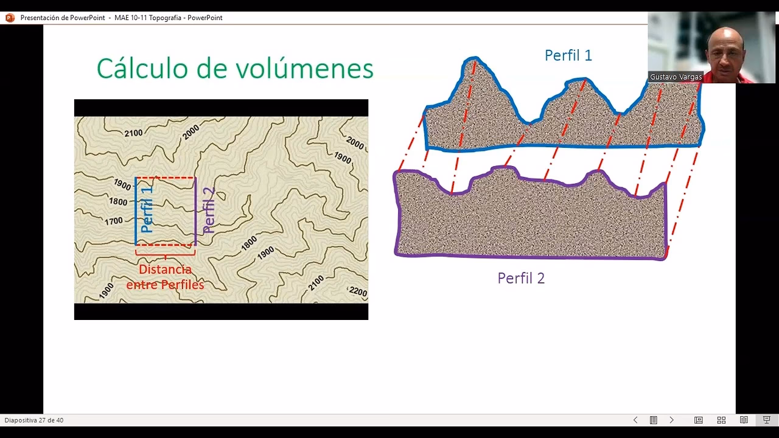Select the 'MAE 10-11 Topografia - PowerPoint' title
779x438 pixels.
[x=168, y=18]
